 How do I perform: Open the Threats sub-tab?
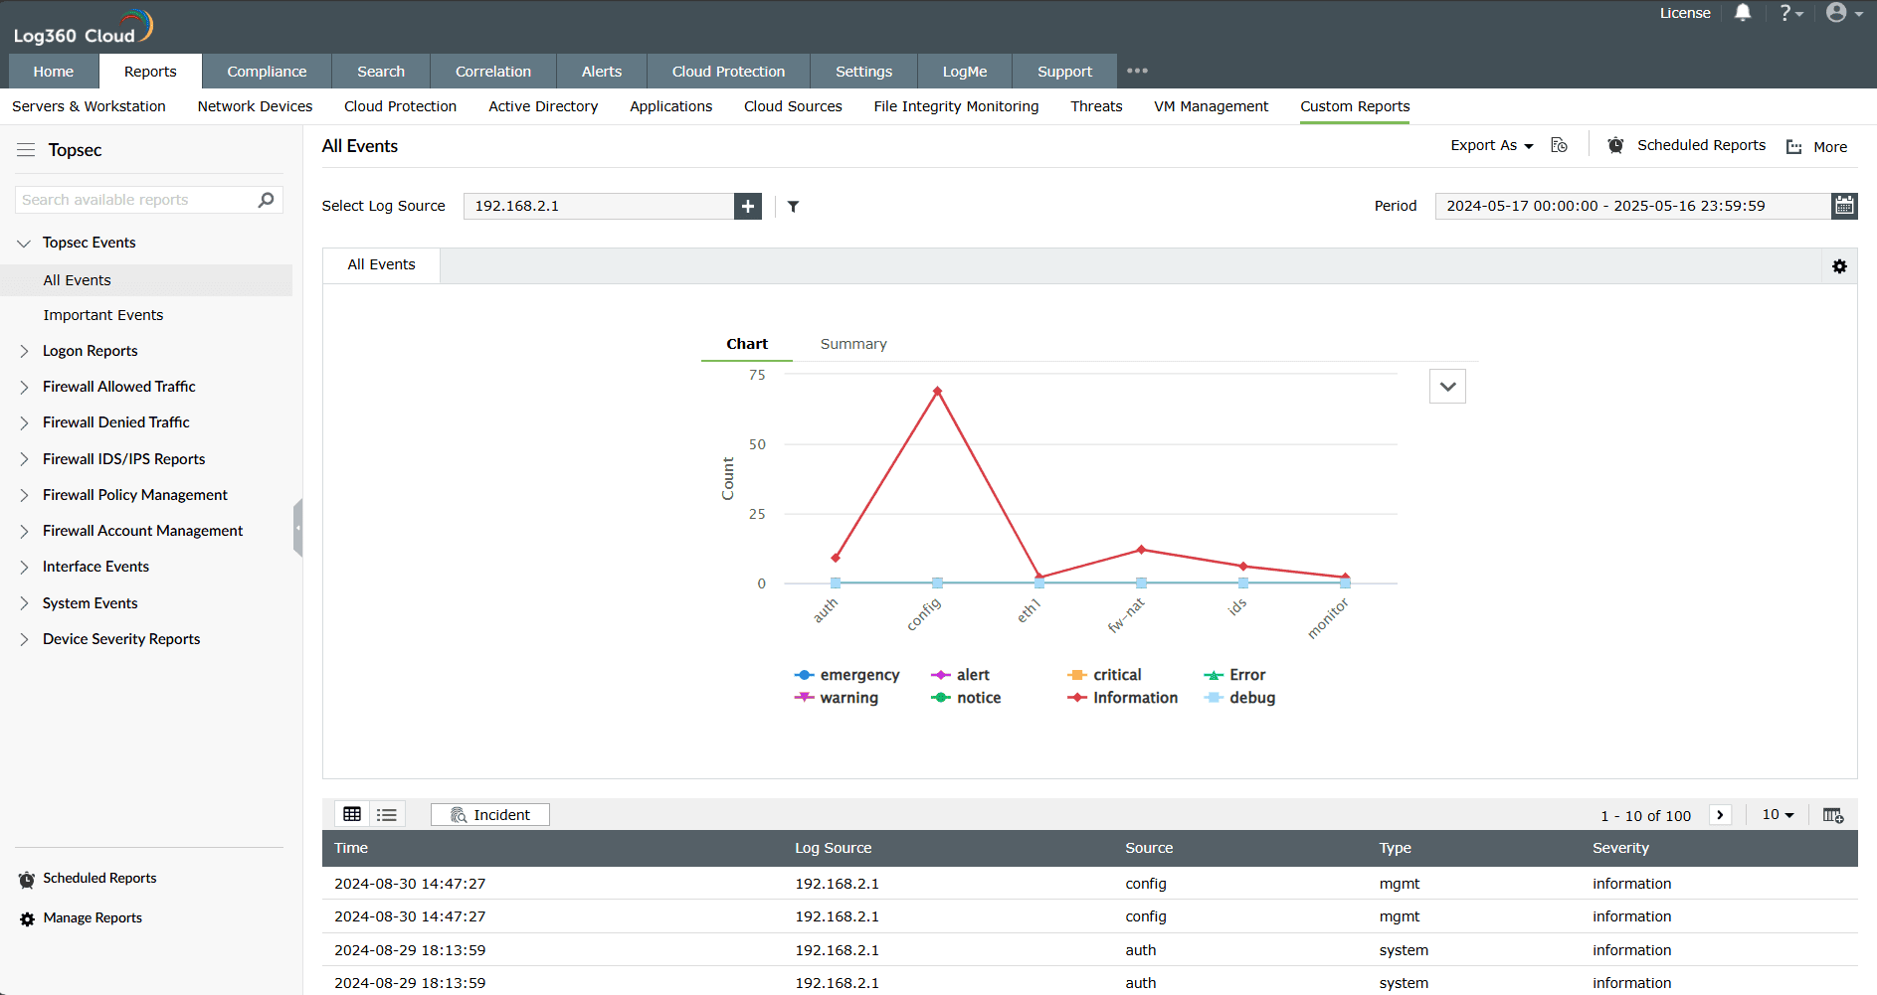[1096, 106]
